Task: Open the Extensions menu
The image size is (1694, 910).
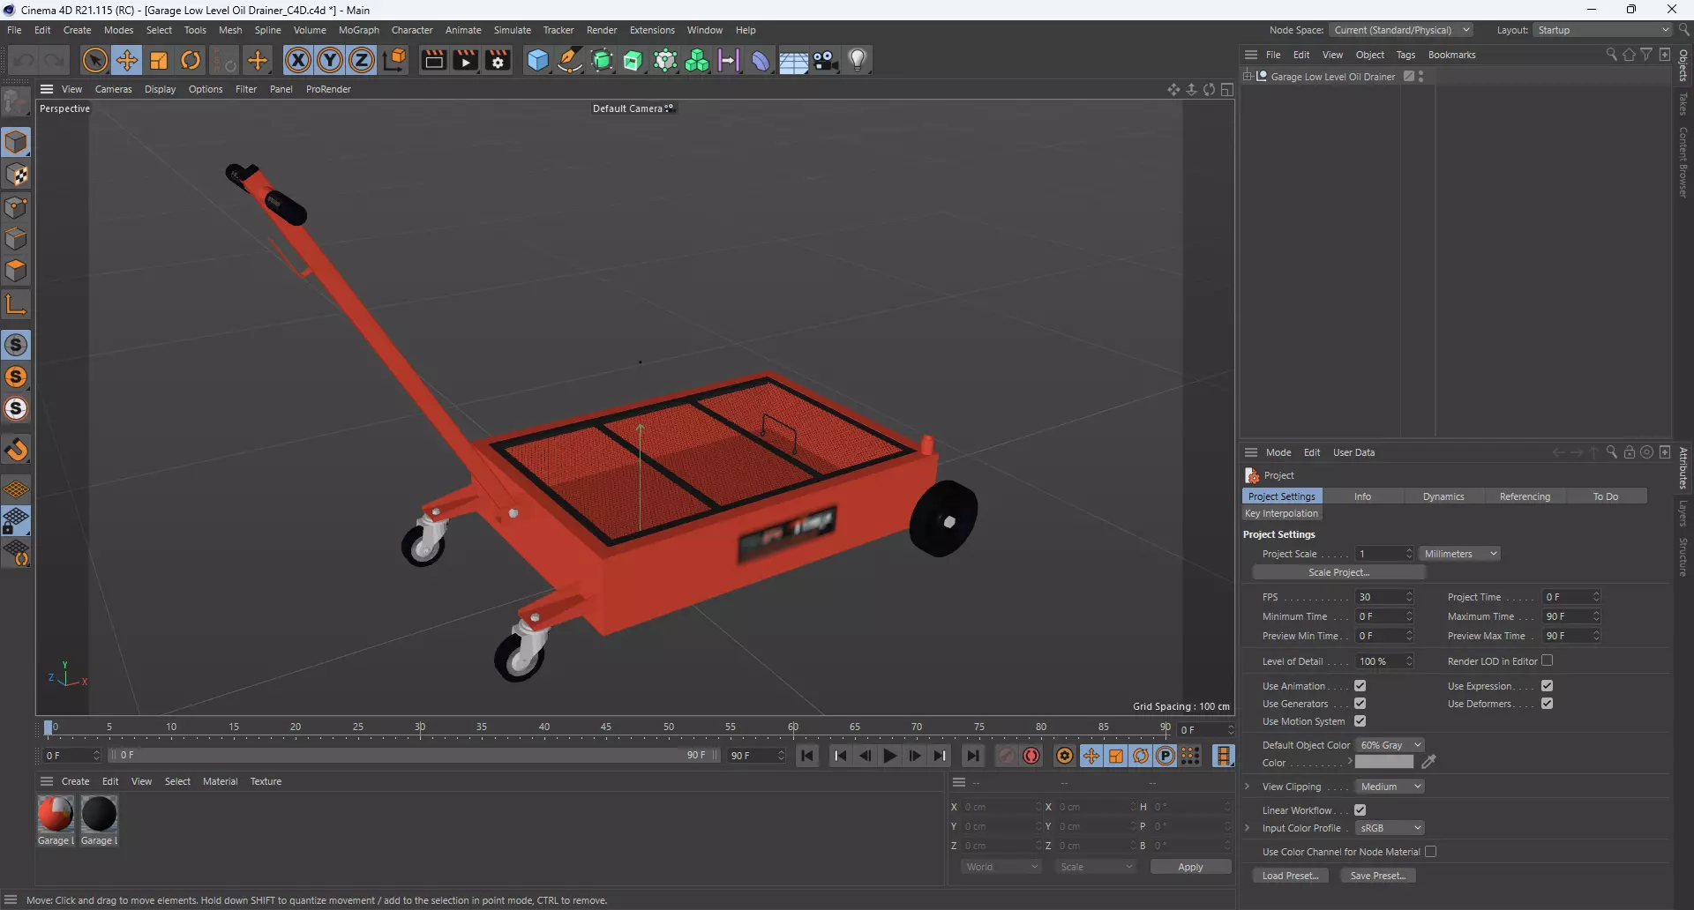Action: coord(652,30)
